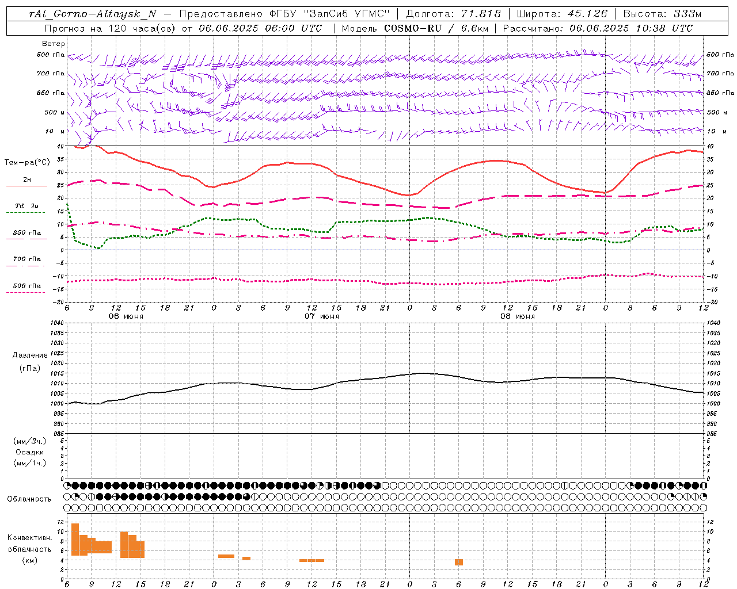Click the 06 июня date label
This screenshot has width=737, height=589.
click(x=126, y=316)
